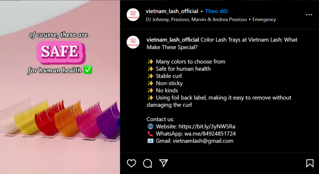Click the phone emoji beside WhatsApp
The image size is (319, 174).
[150, 134]
